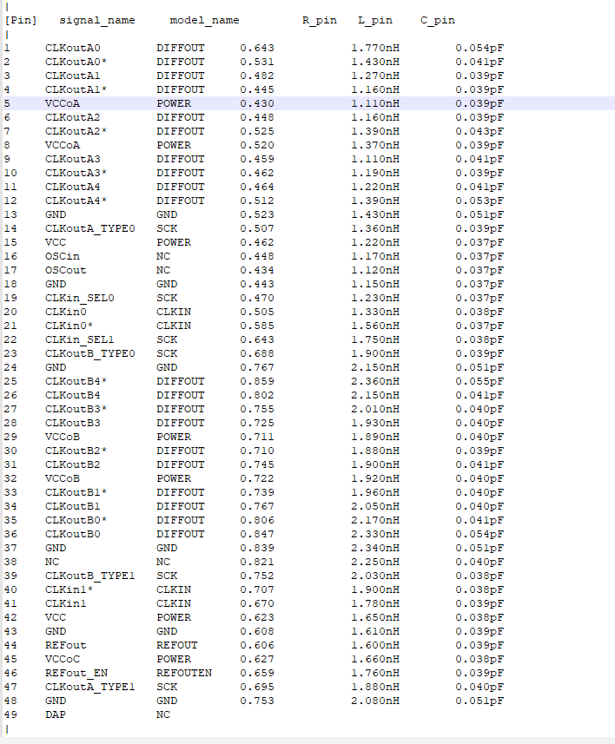Click 2.010nH in the CLKoutB3* row
This screenshot has width=615, height=744.
click(375, 409)
